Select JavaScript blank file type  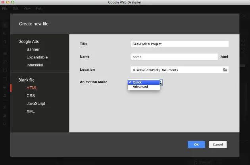(x=36, y=103)
